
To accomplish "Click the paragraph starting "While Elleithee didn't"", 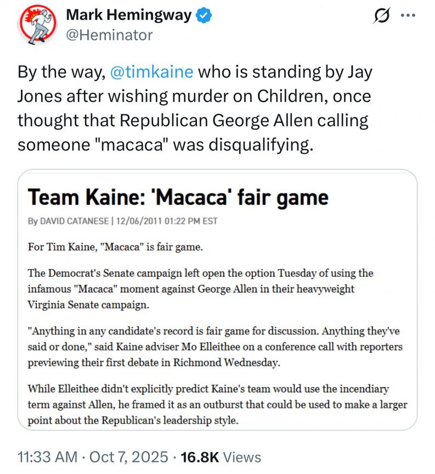I will click(217, 405).
